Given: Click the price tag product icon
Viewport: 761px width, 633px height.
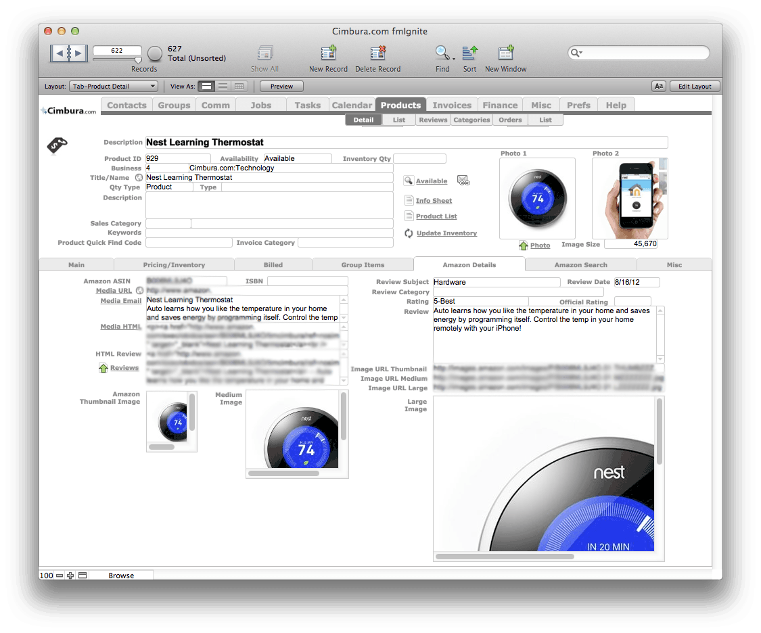Looking at the screenshot, I should tap(57, 145).
